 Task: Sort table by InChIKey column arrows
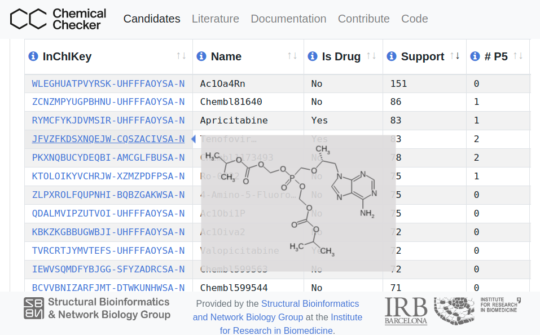pyautogui.click(x=181, y=56)
